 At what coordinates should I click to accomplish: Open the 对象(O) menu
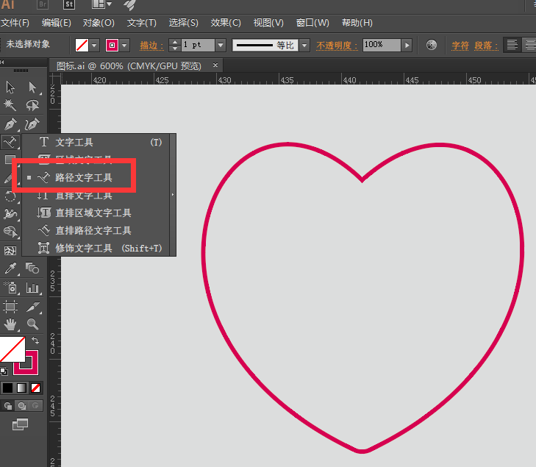point(99,23)
